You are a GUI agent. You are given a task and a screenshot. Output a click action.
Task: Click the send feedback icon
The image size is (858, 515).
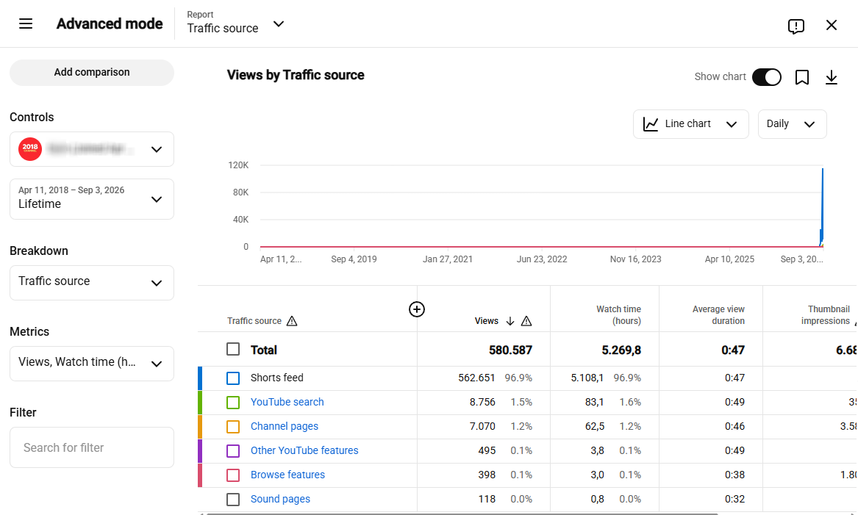(796, 26)
